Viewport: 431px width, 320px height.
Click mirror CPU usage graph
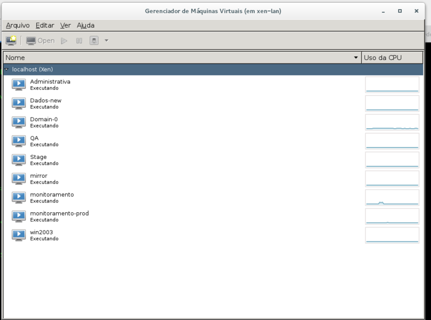pyautogui.click(x=392, y=179)
